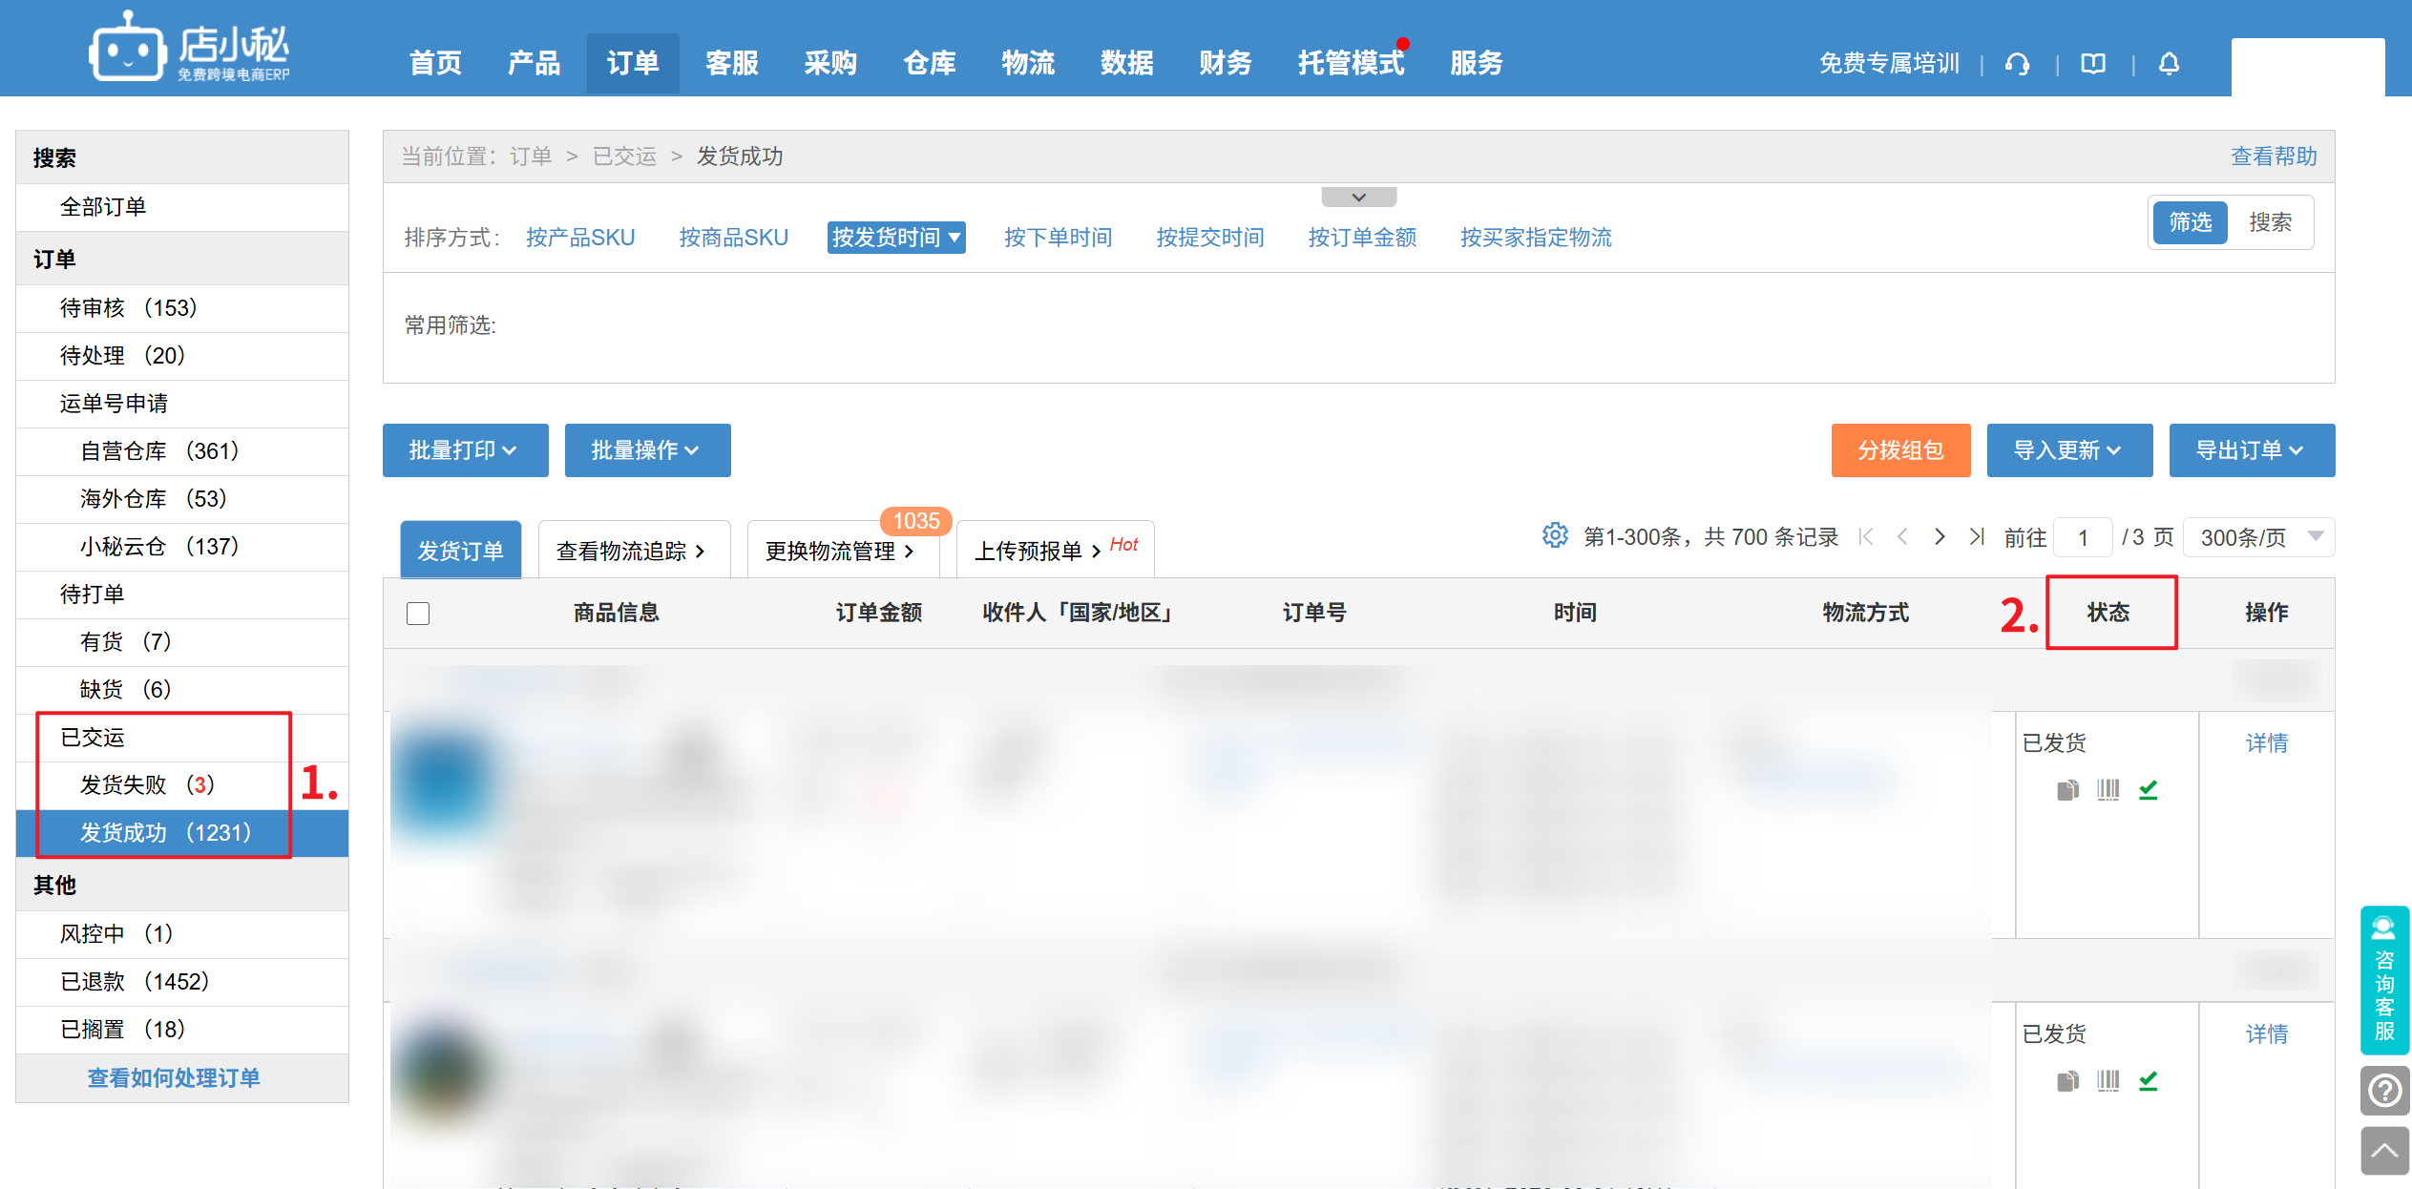Open the 批量打印 dropdown
The image size is (2412, 1189).
465,450
